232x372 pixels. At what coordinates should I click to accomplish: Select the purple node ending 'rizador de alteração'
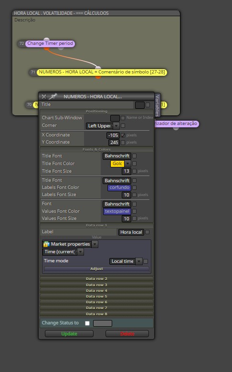pos(177,124)
